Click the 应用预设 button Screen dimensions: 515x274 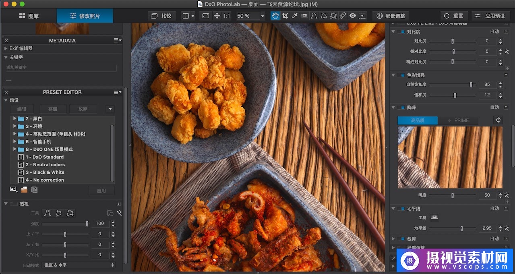(x=490, y=16)
